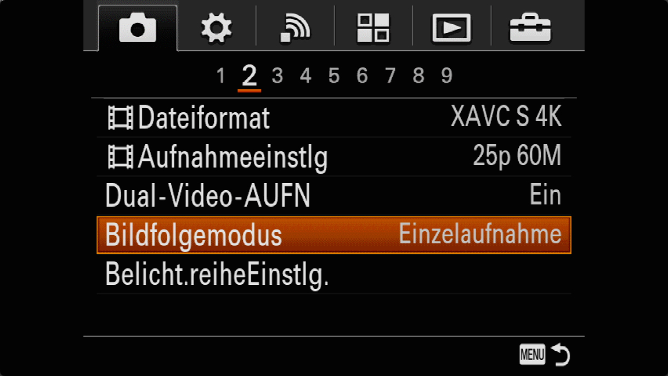Go to menu page 1
The width and height of the screenshot is (668, 376).
click(x=220, y=76)
